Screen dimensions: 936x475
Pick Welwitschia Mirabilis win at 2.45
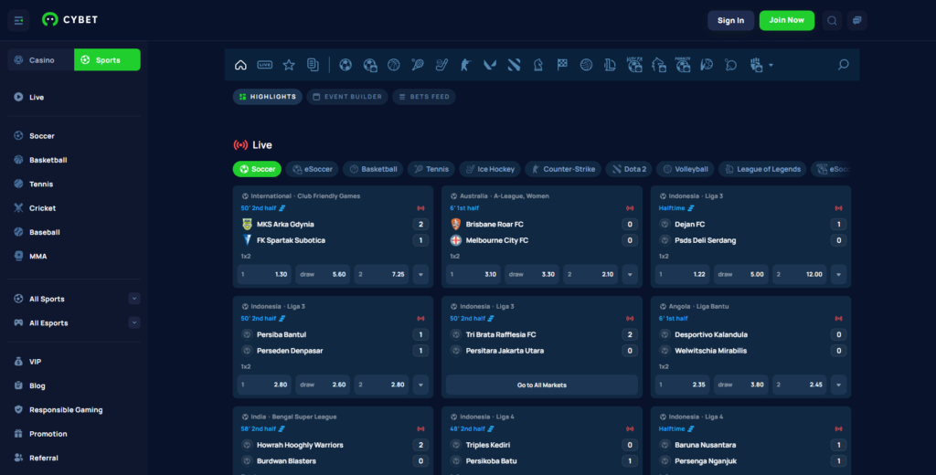(800, 385)
